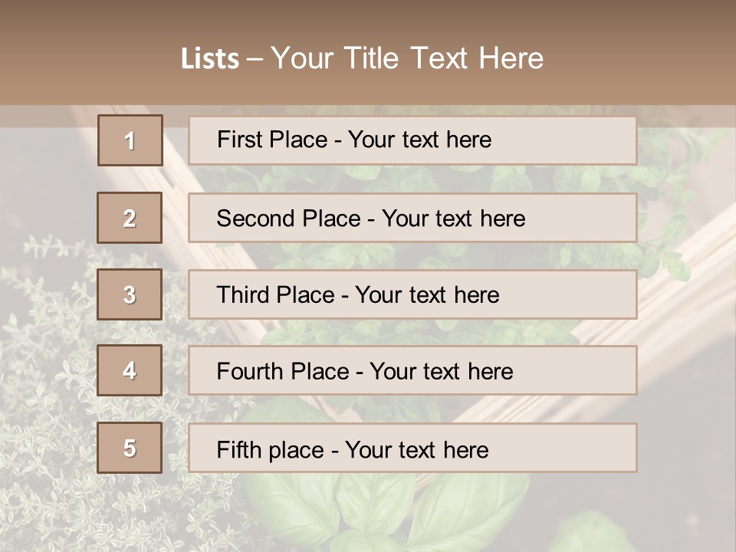This screenshot has height=552, width=736.
Task: Select the "First Place" text bar
Action: point(412,140)
